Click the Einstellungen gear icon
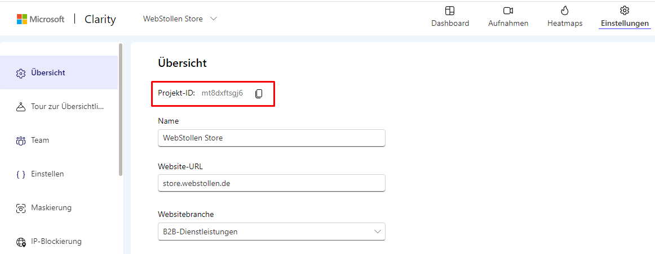655x254 pixels. [625, 11]
